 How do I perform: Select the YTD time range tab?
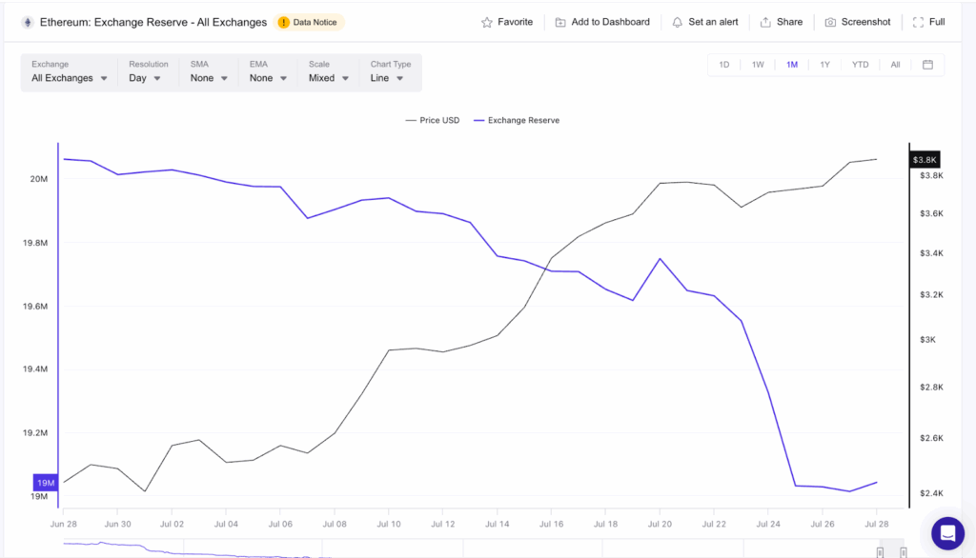coord(861,65)
